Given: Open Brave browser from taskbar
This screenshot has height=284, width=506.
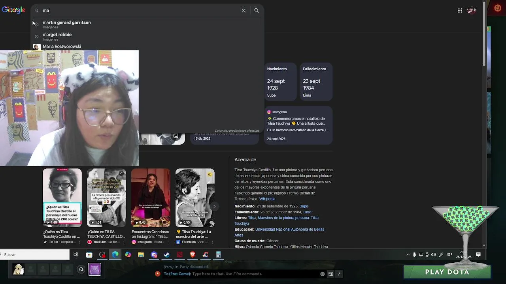Looking at the screenshot, I should 193,255.
